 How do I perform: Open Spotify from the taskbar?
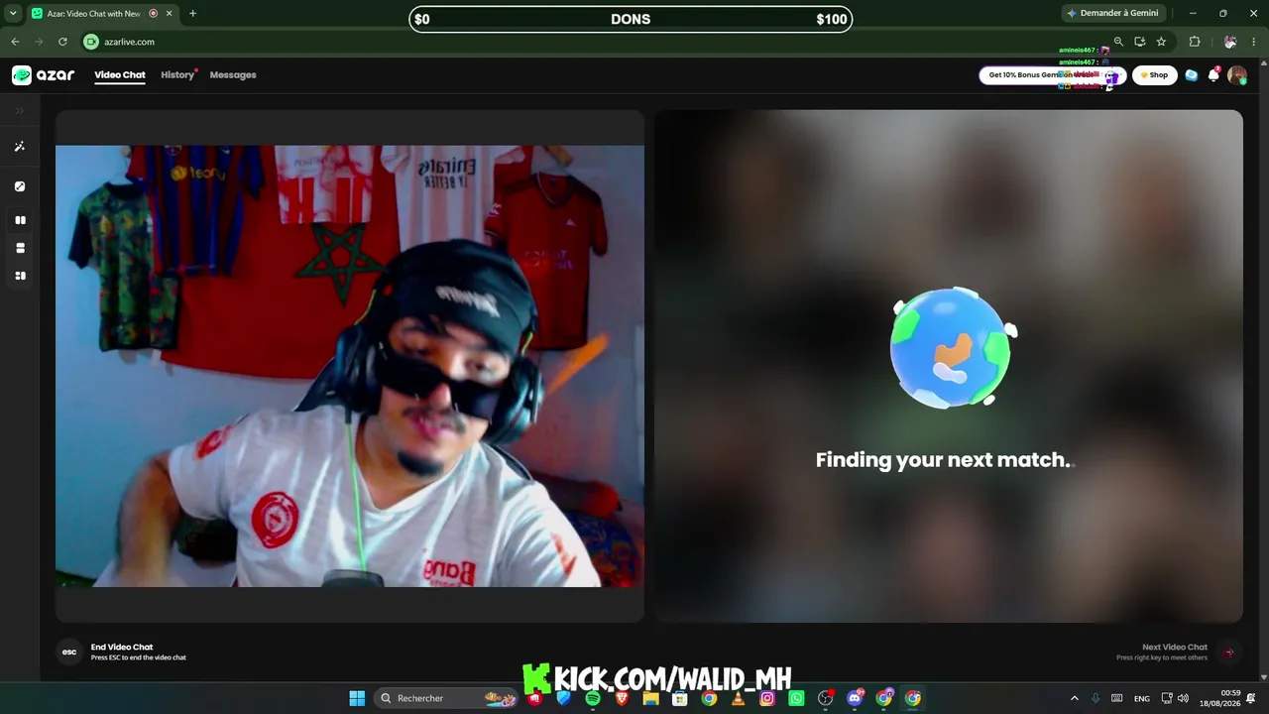coord(593,698)
